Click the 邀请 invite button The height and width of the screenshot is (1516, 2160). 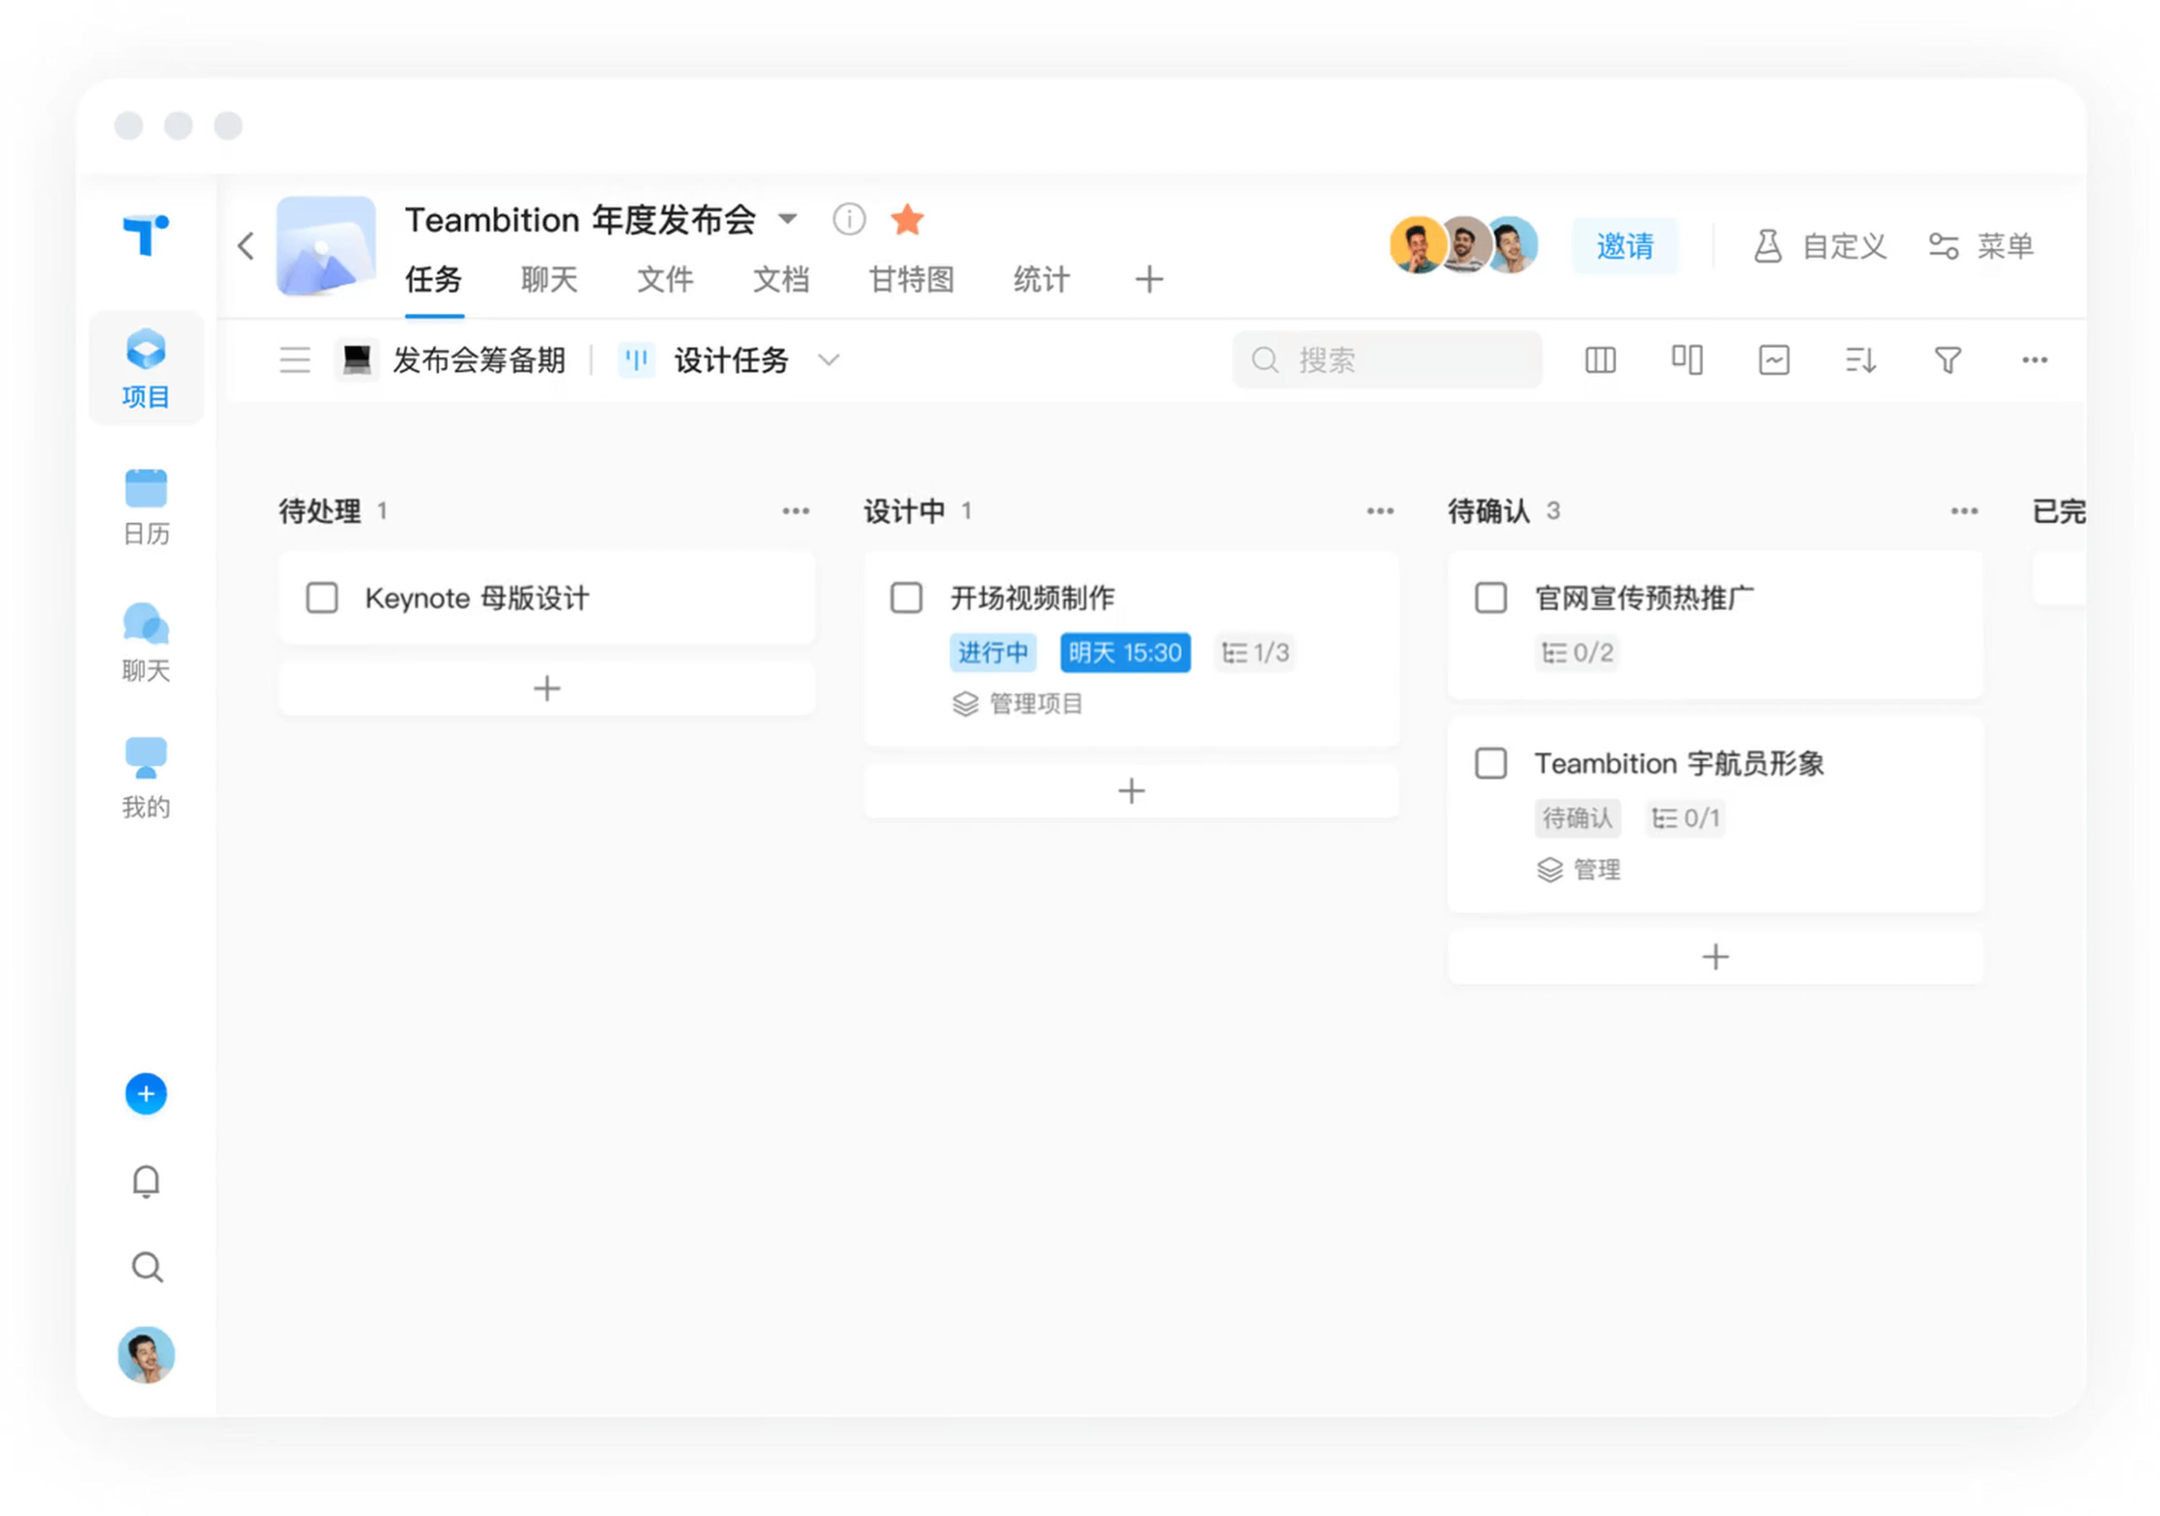tap(1626, 245)
